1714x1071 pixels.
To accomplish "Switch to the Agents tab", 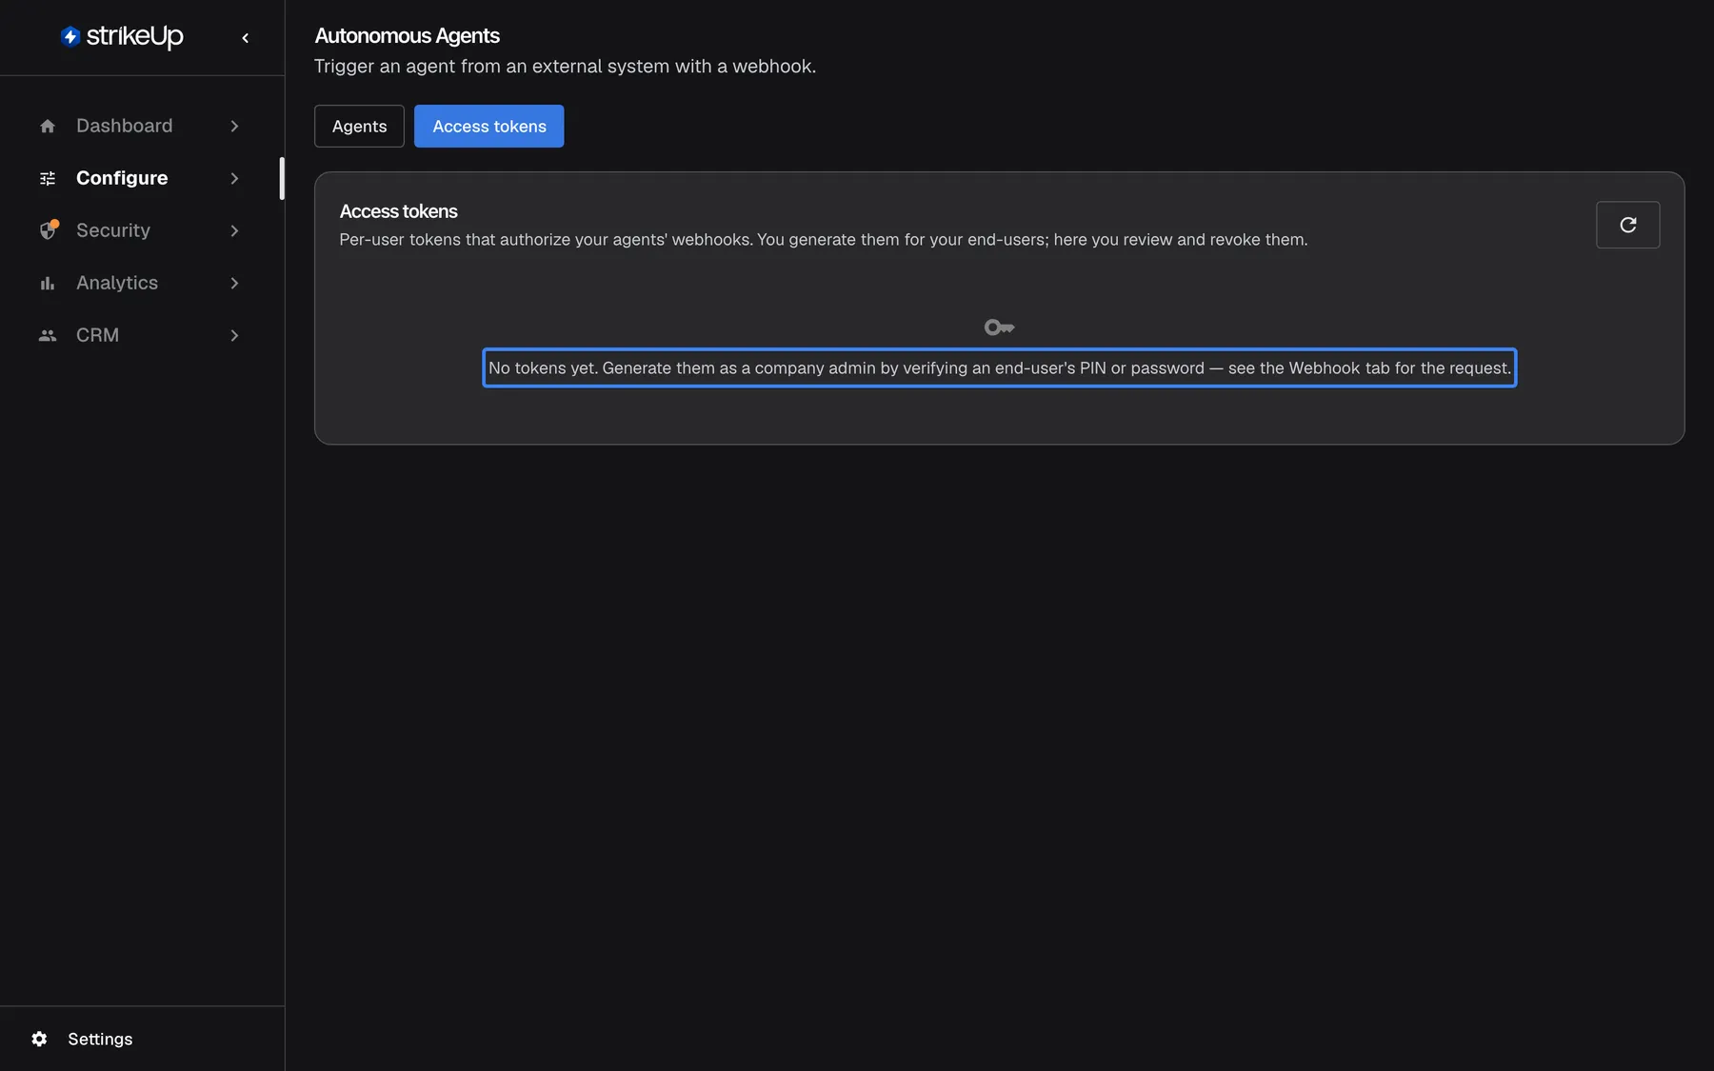I will (359, 127).
